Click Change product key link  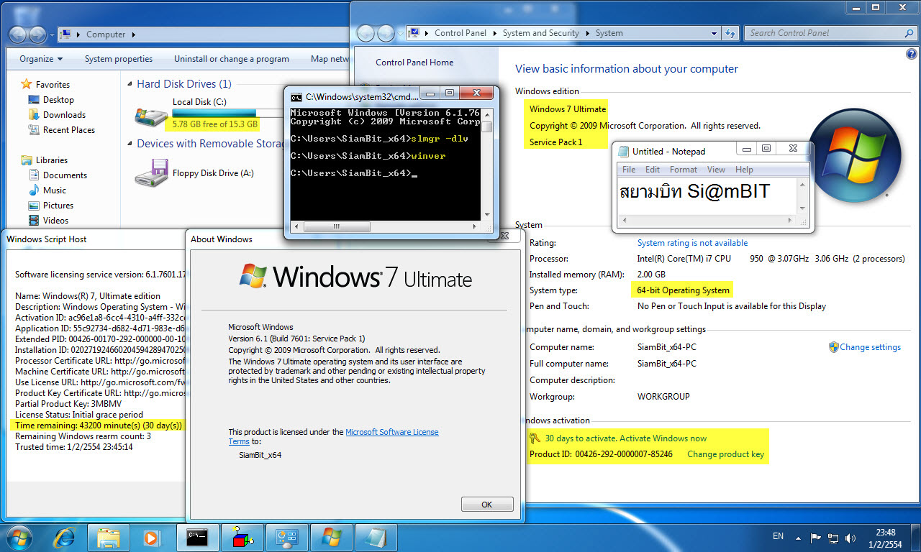point(725,454)
